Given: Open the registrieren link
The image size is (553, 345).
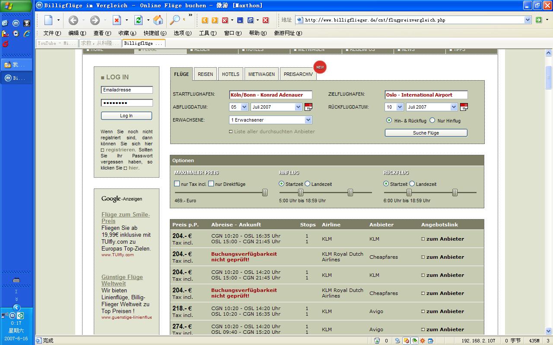Looking at the screenshot, I should click(120, 150).
